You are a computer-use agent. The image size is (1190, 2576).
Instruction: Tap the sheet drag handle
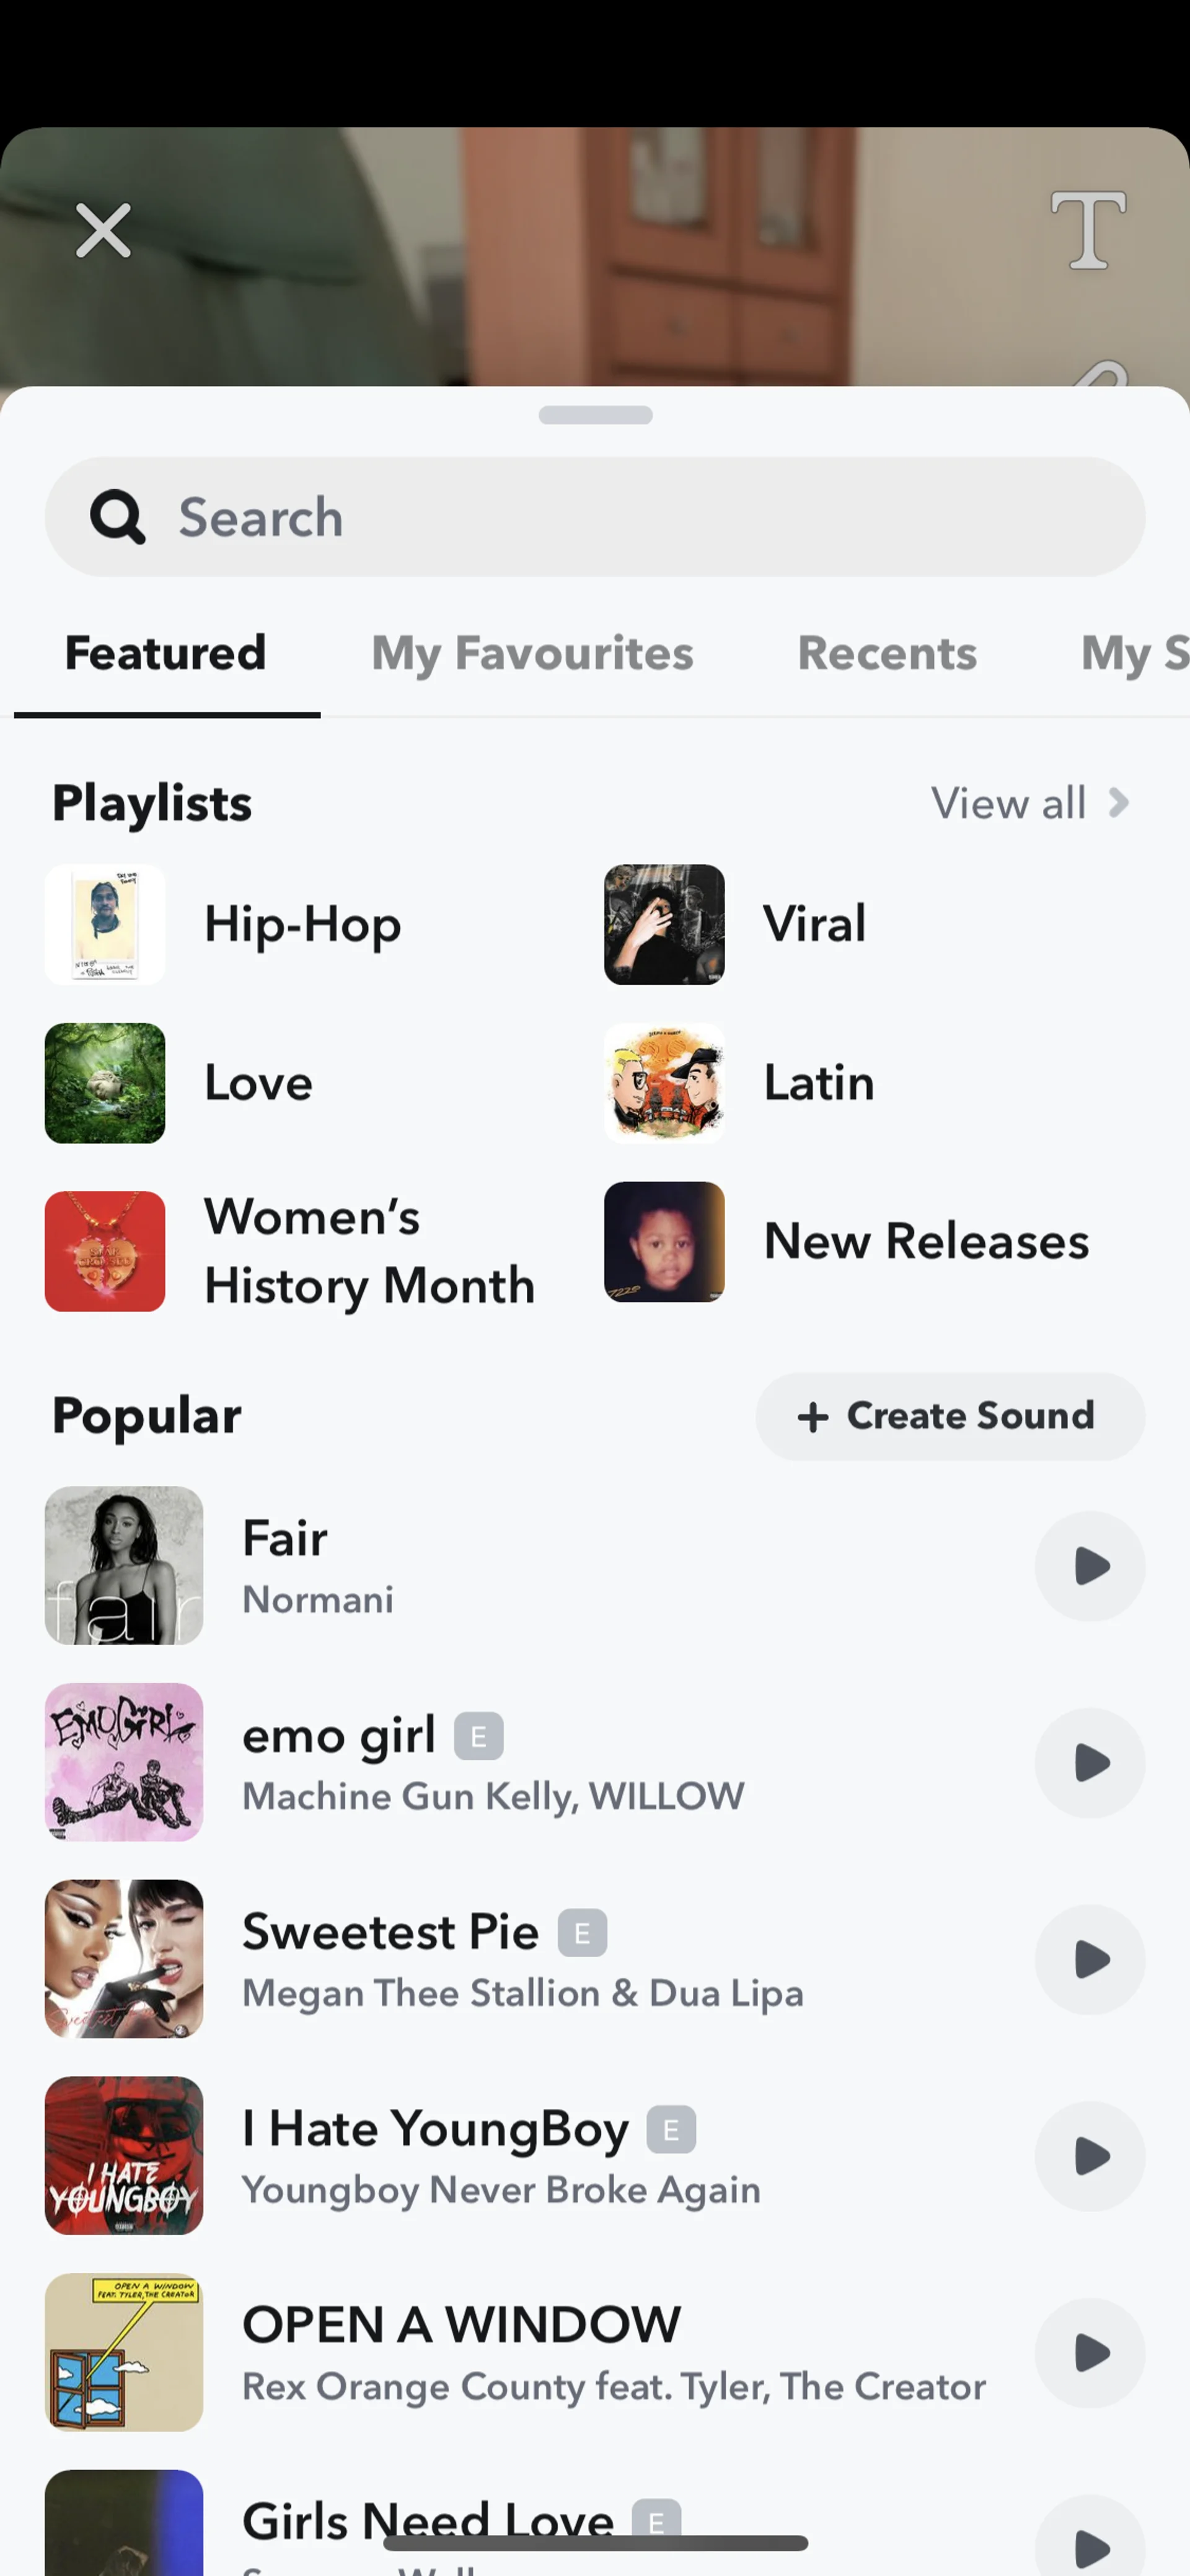pyautogui.click(x=595, y=415)
